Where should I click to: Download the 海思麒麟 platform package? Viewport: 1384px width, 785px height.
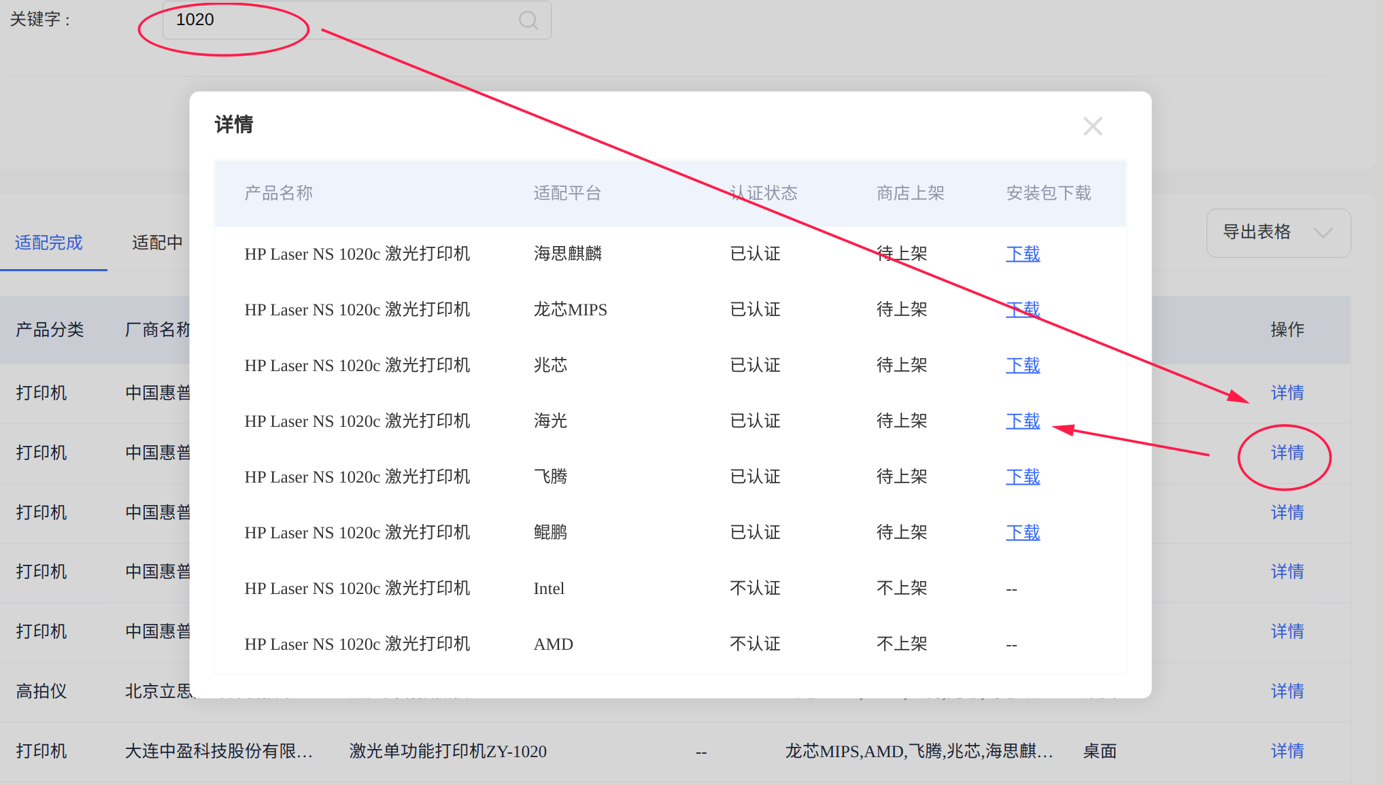[1023, 254]
